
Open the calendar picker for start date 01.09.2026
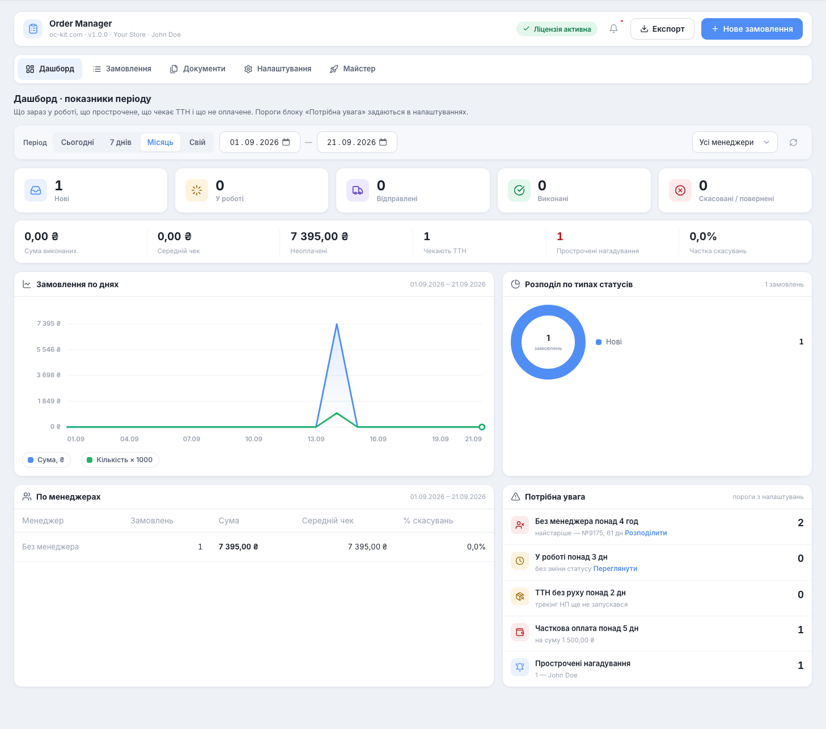click(x=286, y=142)
